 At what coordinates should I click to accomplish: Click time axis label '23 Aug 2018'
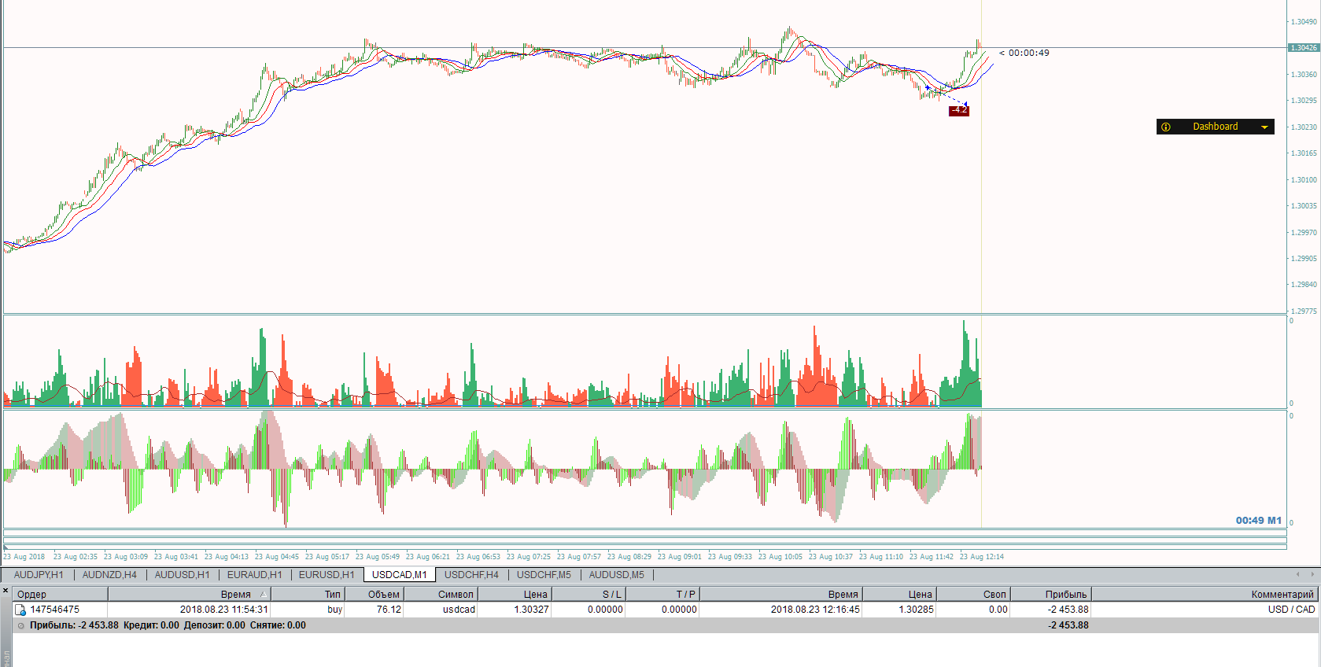point(24,557)
